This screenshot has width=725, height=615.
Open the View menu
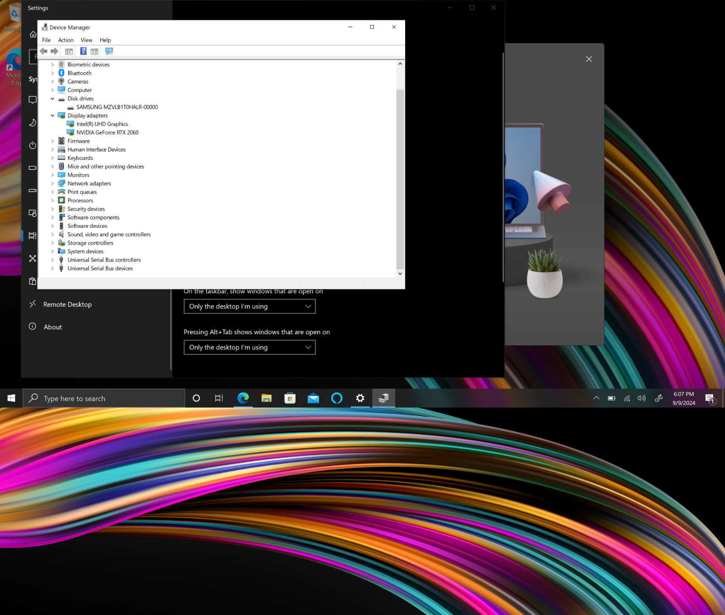coord(87,40)
